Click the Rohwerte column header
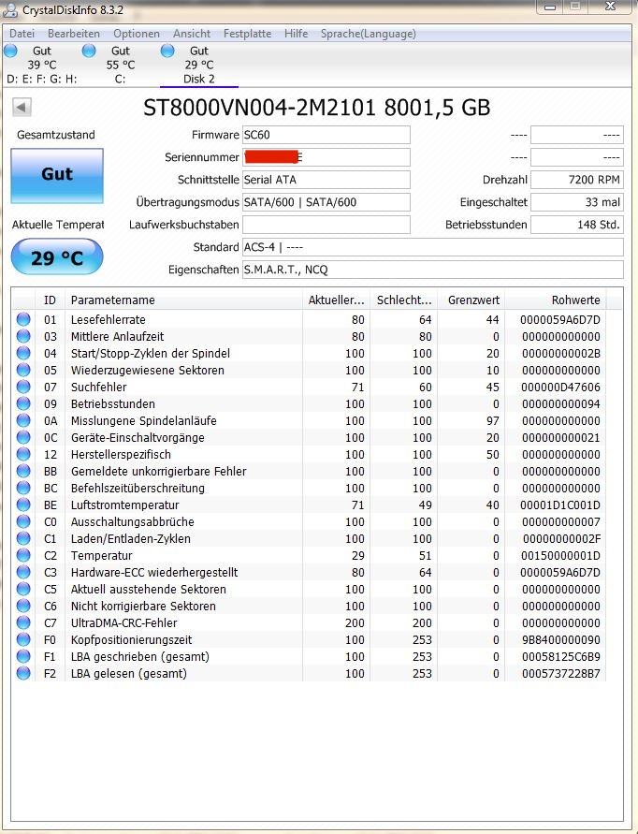This screenshot has height=834, width=638. [x=556, y=300]
